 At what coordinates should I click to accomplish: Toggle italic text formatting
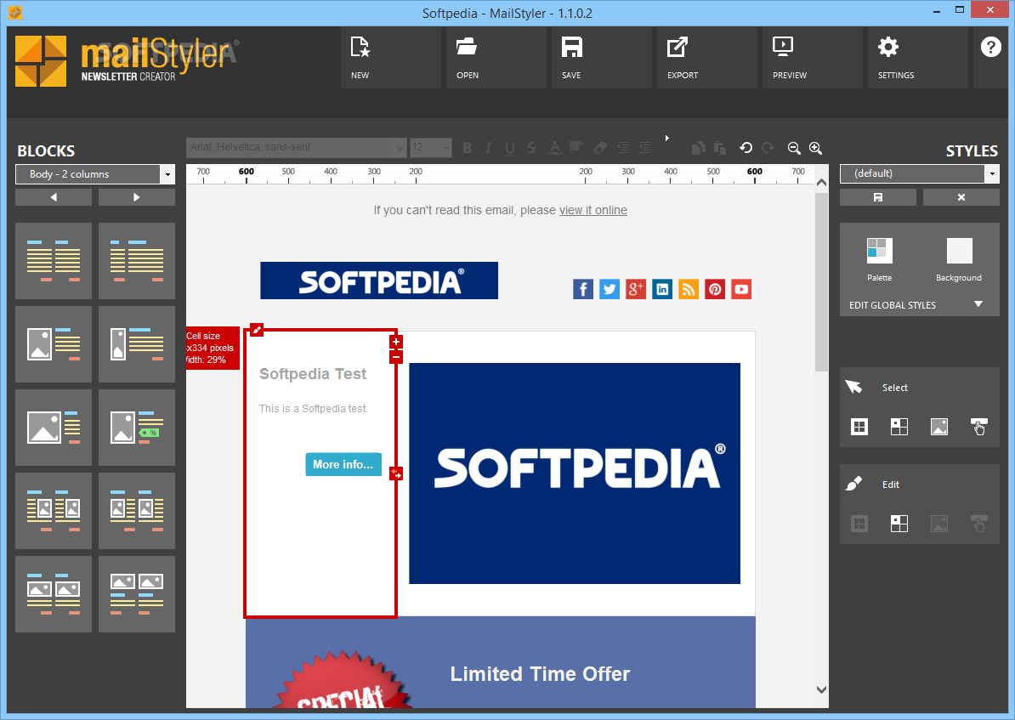tap(489, 148)
